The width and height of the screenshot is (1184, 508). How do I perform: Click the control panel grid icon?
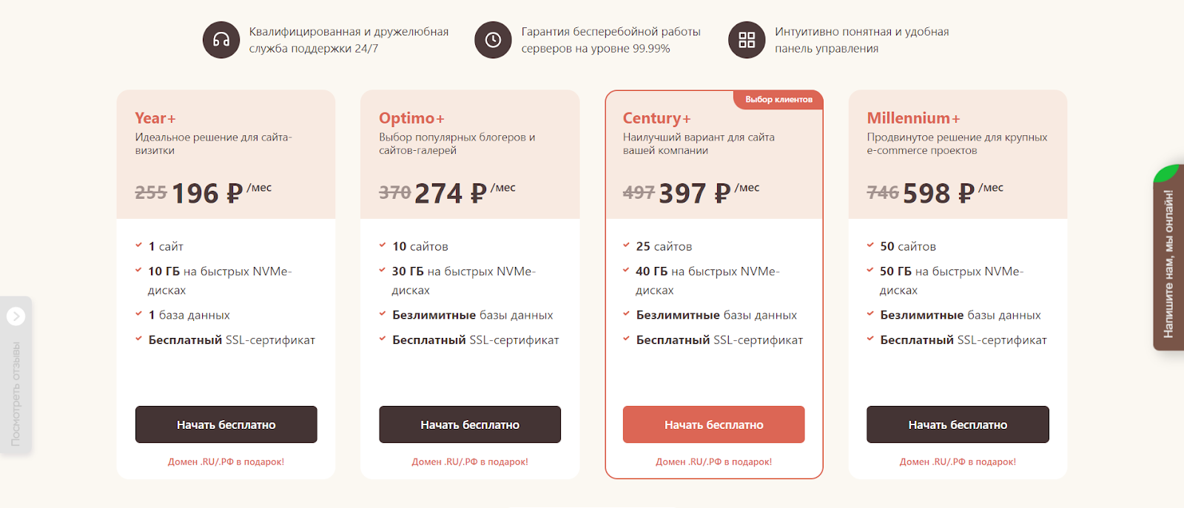coord(747,40)
